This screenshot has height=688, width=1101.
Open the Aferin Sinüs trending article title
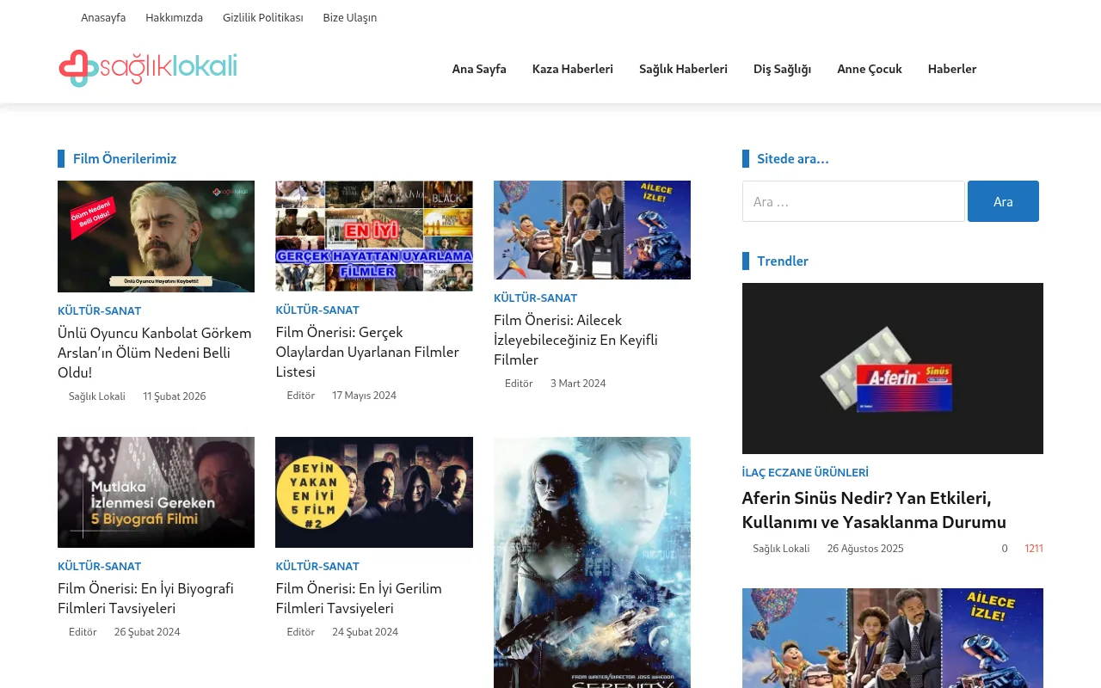pyautogui.click(x=874, y=509)
